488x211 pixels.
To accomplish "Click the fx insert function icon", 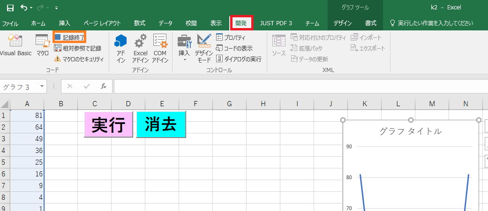I will click(x=104, y=87).
